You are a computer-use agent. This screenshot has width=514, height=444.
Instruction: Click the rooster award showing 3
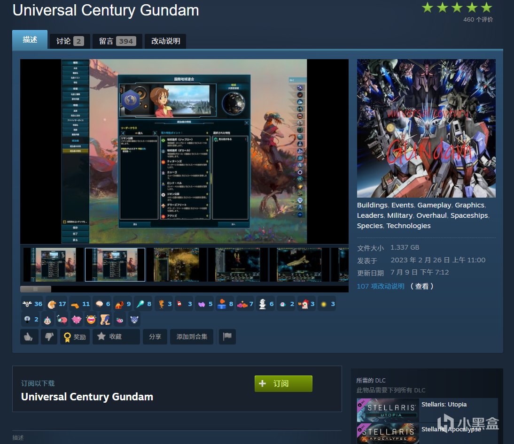[x=306, y=304]
